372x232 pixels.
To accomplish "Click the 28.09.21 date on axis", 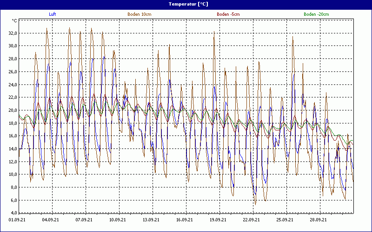I will pyautogui.click(x=319, y=220).
